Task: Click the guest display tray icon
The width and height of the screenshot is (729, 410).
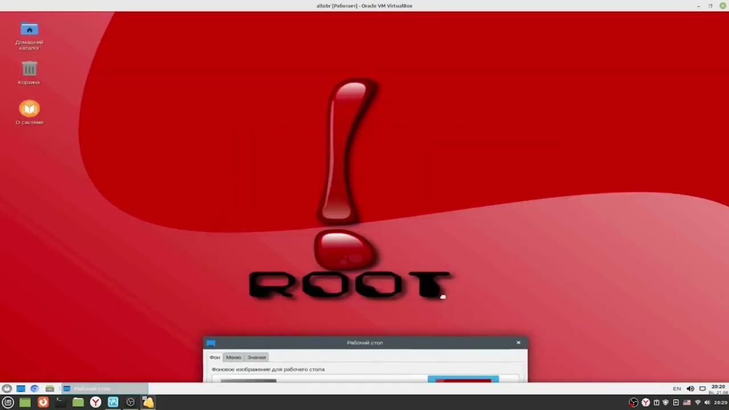Action: point(702,389)
